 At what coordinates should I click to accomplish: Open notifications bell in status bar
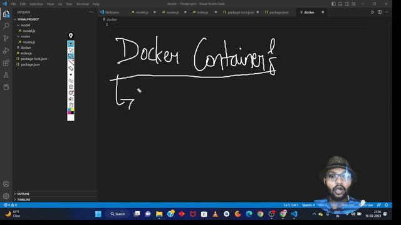[x=387, y=205]
